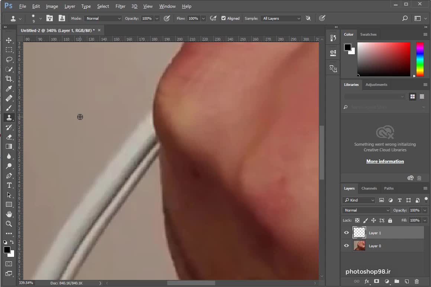Create a new layer with the icon
Screen dimensions: 431x287
tap(406, 281)
